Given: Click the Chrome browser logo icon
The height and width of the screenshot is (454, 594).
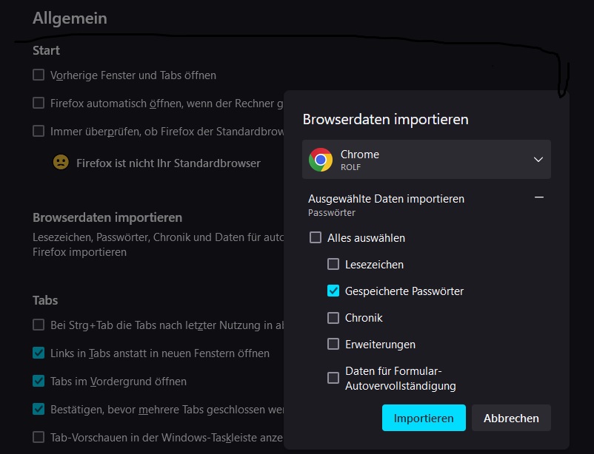Looking at the screenshot, I should 321,160.
